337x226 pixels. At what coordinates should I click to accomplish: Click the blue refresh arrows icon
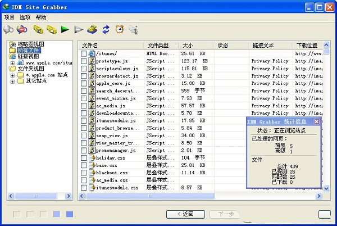tap(106, 29)
